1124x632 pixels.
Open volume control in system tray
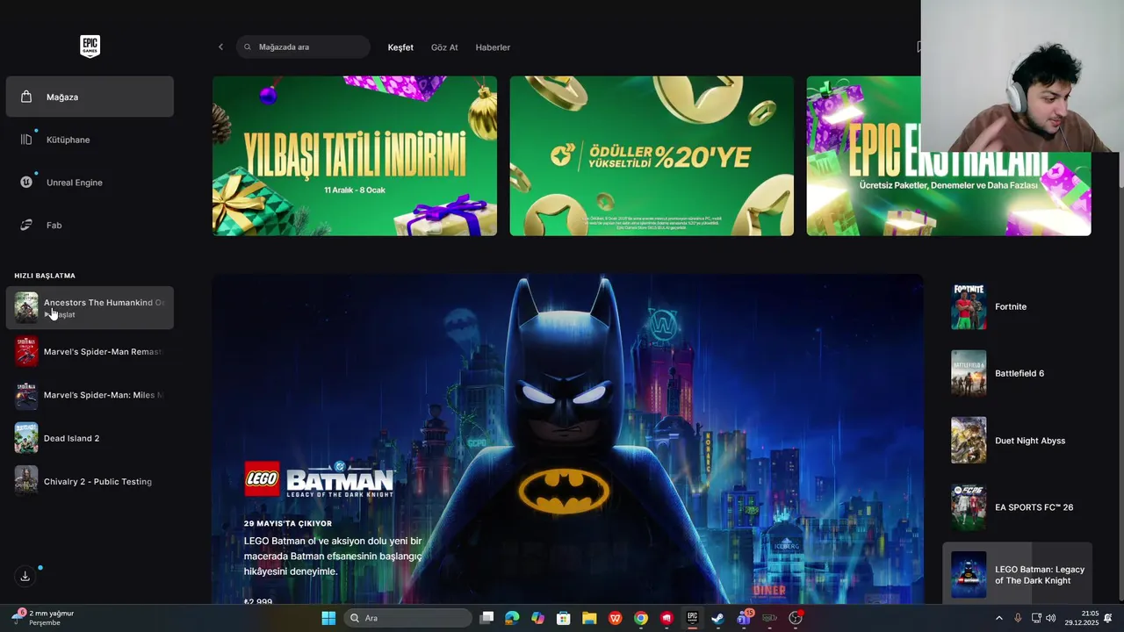[1051, 618]
